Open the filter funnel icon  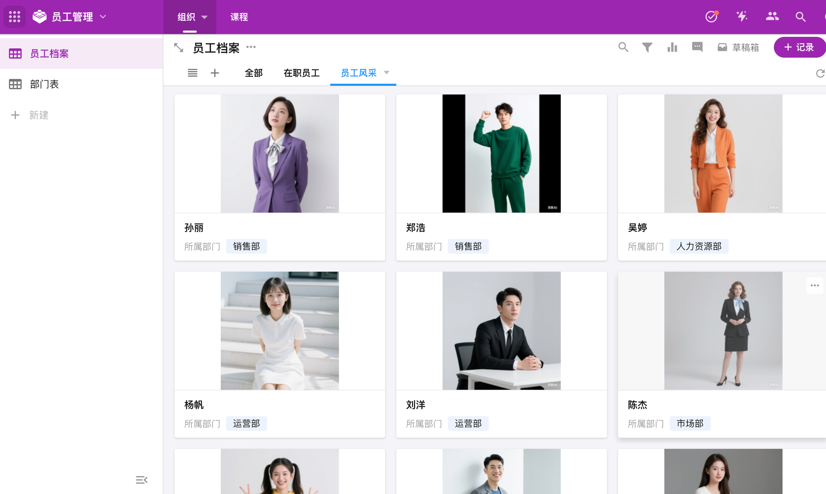(x=647, y=47)
